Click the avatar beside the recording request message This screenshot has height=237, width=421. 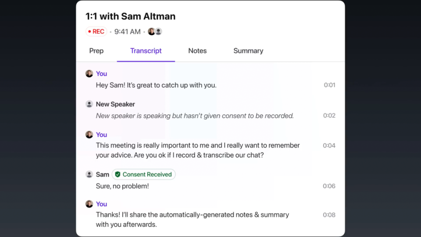tap(89, 134)
